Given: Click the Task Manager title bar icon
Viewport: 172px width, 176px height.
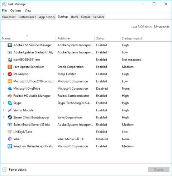Looking at the screenshot, I should coord(4,4).
